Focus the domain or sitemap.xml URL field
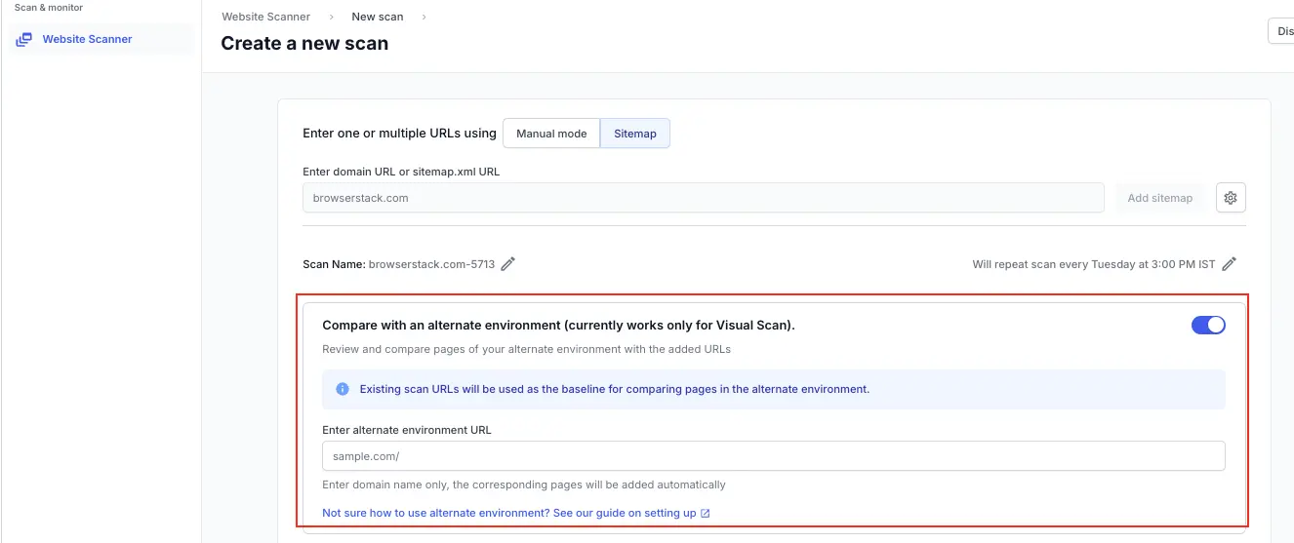1294x543 pixels. [x=703, y=198]
